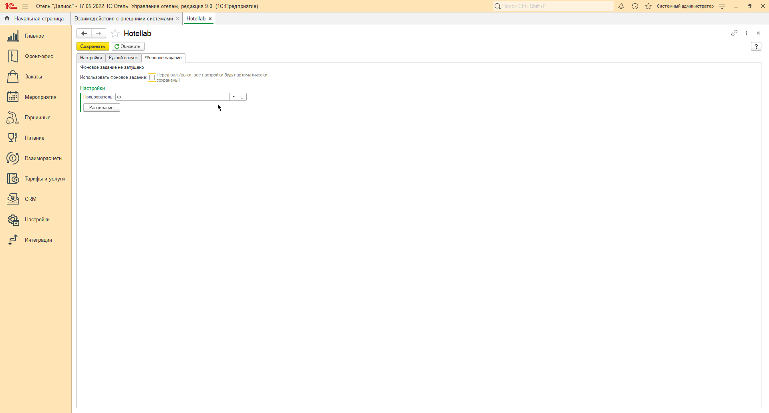Focus the search box Поиск Ctrl+Shift+F

tap(554, 6)
